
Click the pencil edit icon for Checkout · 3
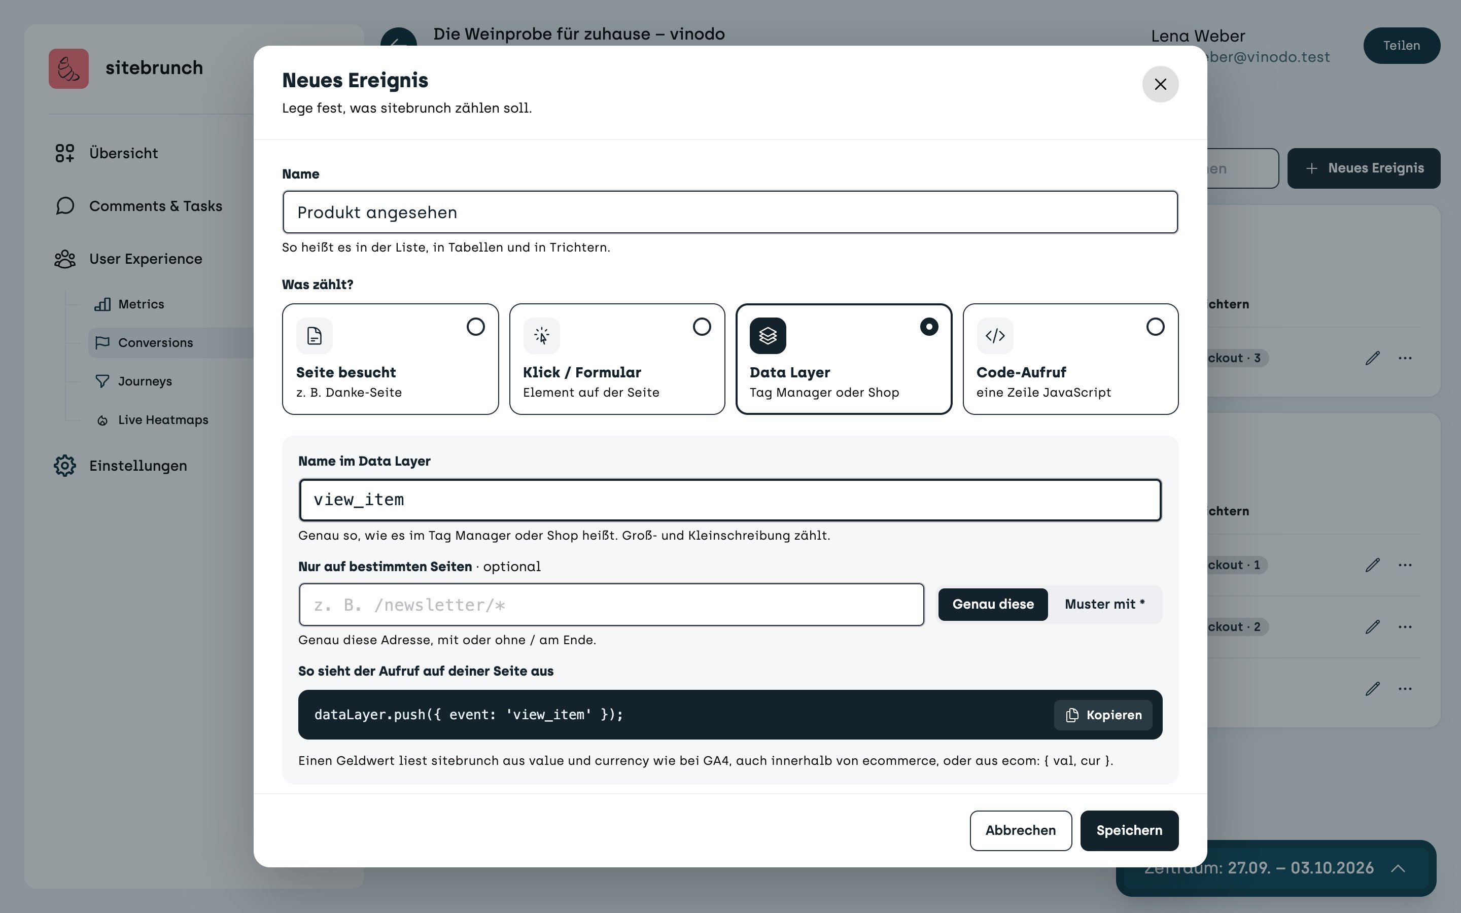click(x=1372, y=358)
